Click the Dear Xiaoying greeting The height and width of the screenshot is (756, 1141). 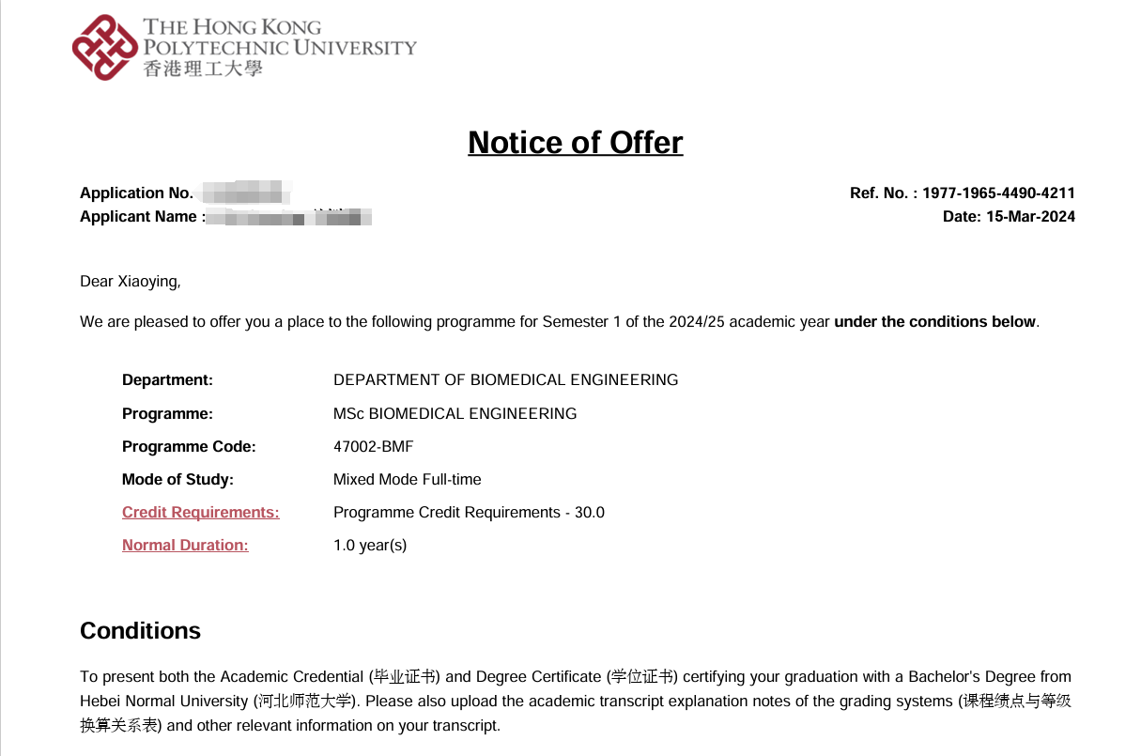click(131, 281)
